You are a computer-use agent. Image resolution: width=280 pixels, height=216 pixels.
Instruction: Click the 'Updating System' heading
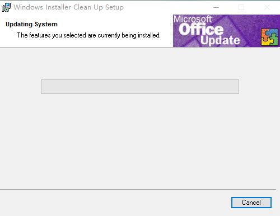coord(31,24)
